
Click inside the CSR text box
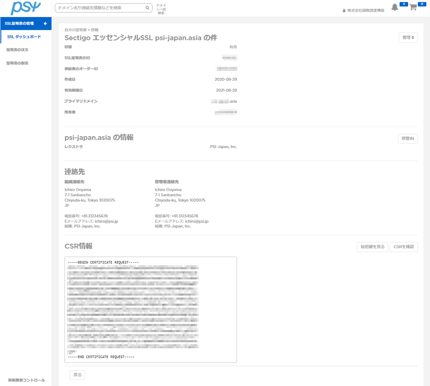(150, 310)
